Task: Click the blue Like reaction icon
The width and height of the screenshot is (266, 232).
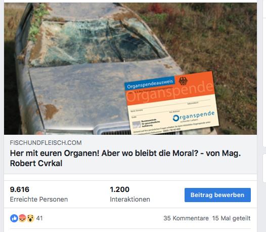Action: click(x=14, y=218)
